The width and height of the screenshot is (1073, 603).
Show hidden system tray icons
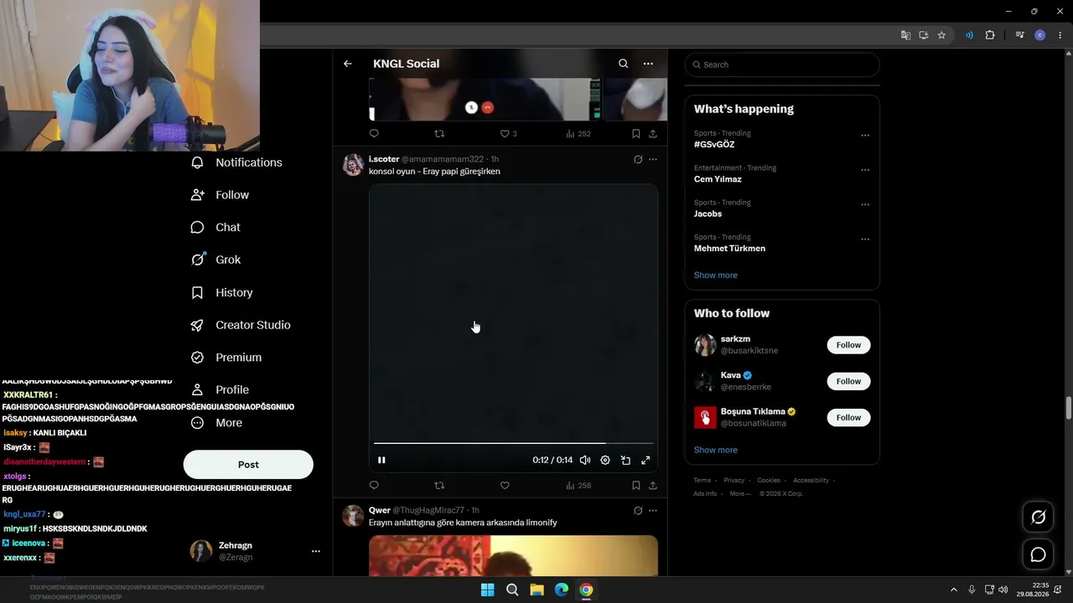coord(953,590)
